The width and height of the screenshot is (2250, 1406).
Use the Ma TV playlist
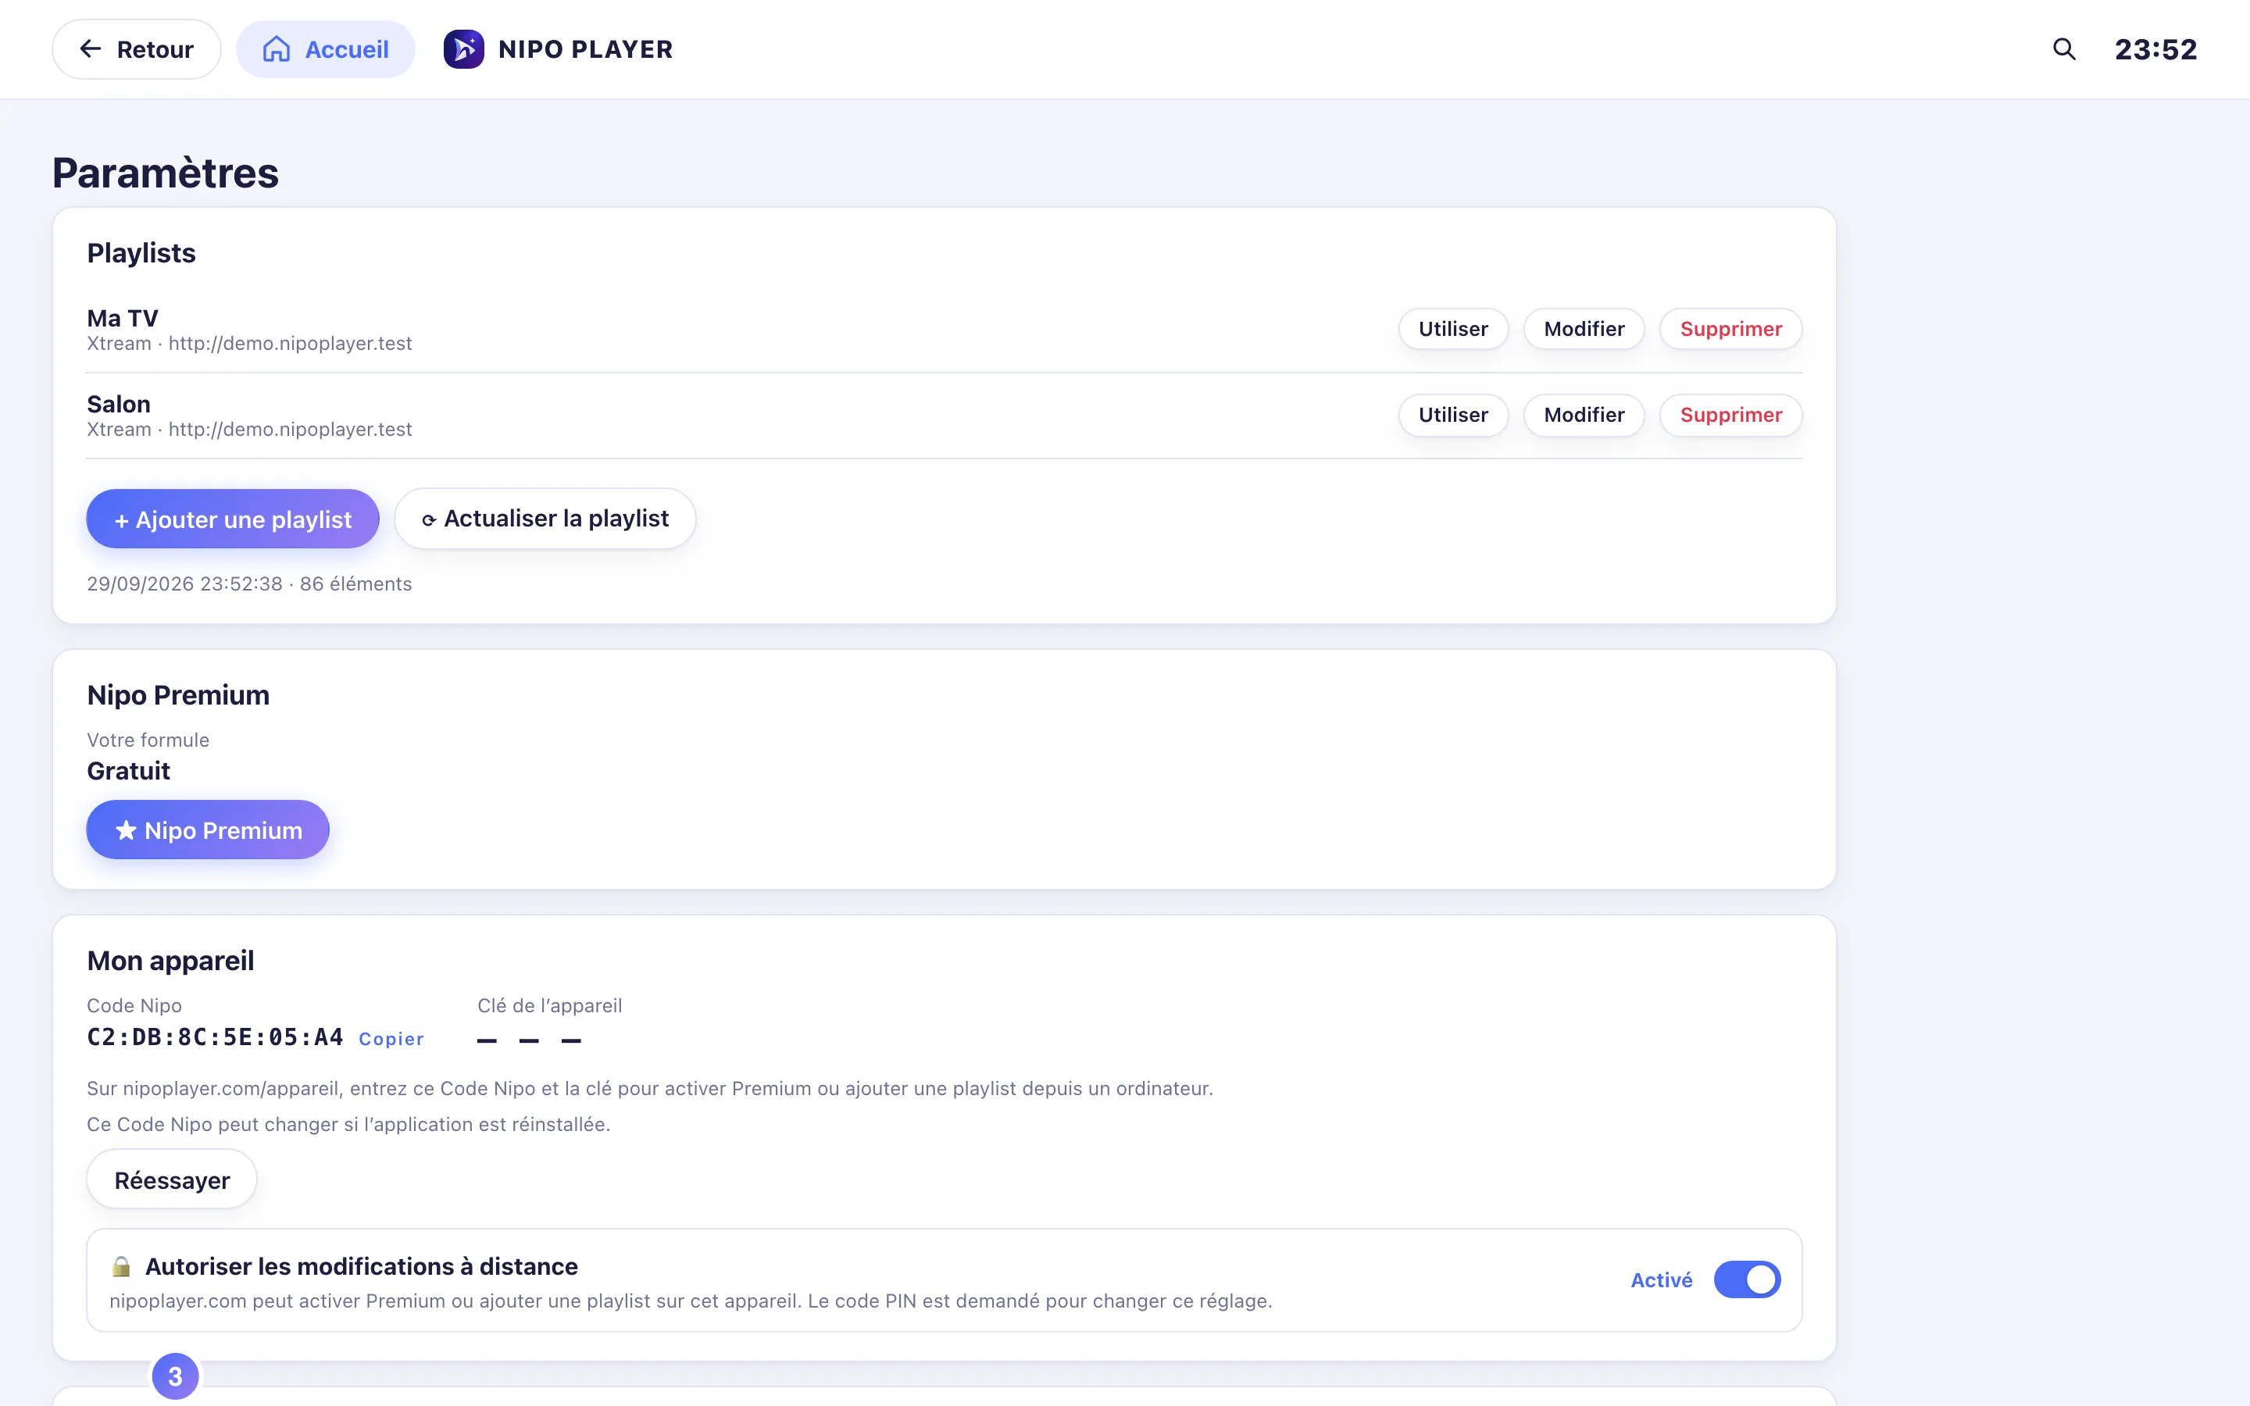coord(1453,329)
